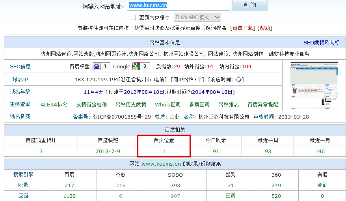Click the Baidu snapshot date 2013-7-9
346x201 pixels.
(x=108, y=151)
